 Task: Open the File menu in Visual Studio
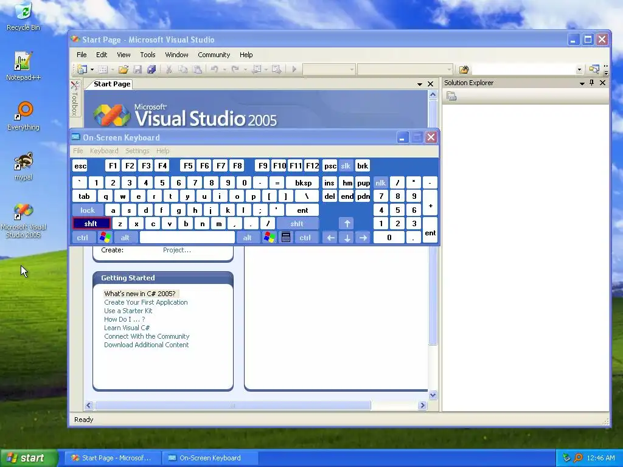point(82,55)
